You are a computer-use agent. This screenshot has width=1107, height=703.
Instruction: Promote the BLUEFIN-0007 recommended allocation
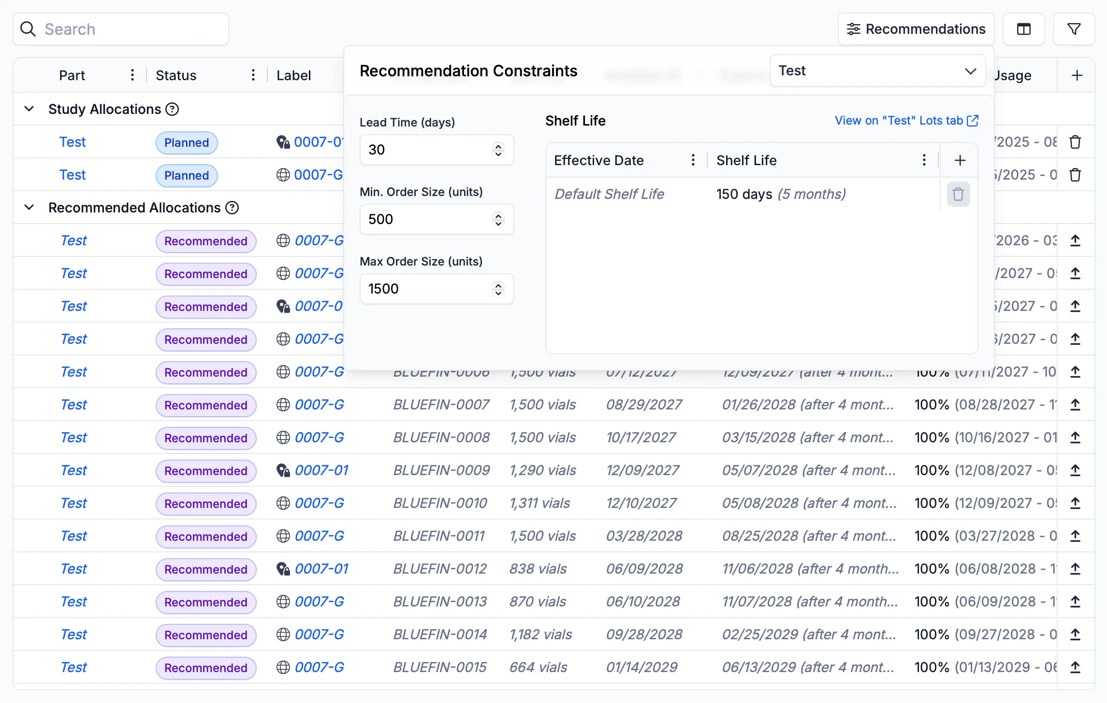click(1075, 405)
